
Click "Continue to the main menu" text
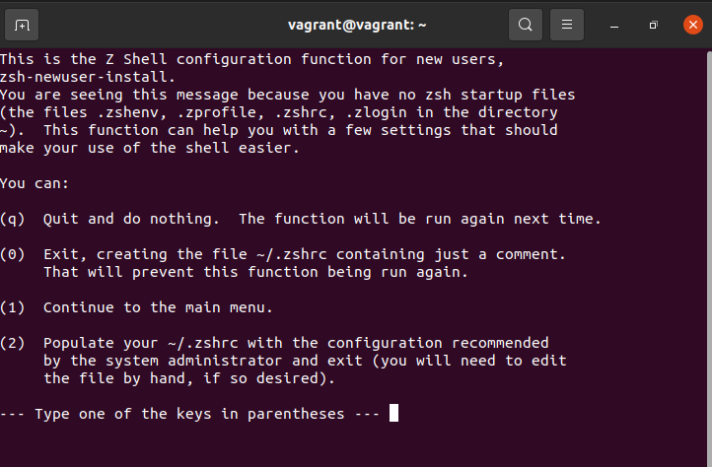[158, 307]
